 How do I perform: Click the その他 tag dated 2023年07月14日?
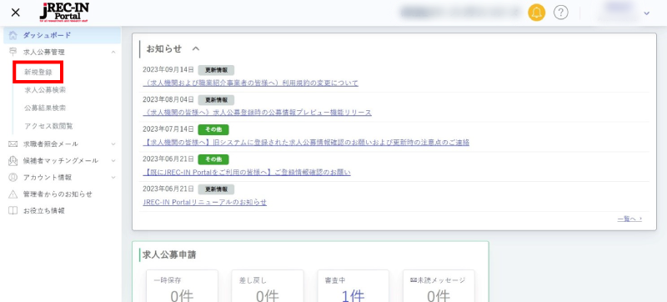213,130
